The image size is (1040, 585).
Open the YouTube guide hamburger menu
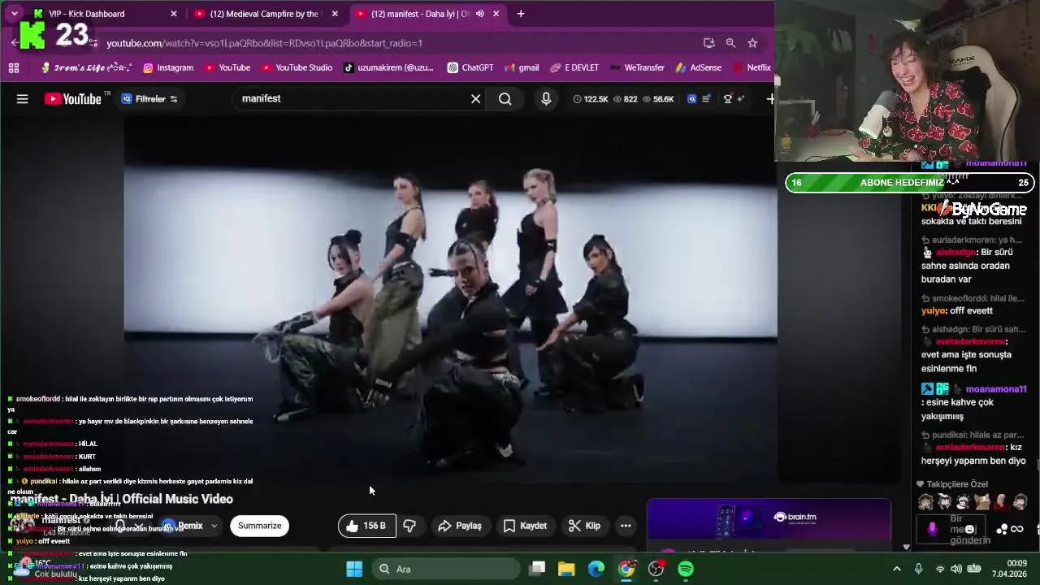click(22, 99)
